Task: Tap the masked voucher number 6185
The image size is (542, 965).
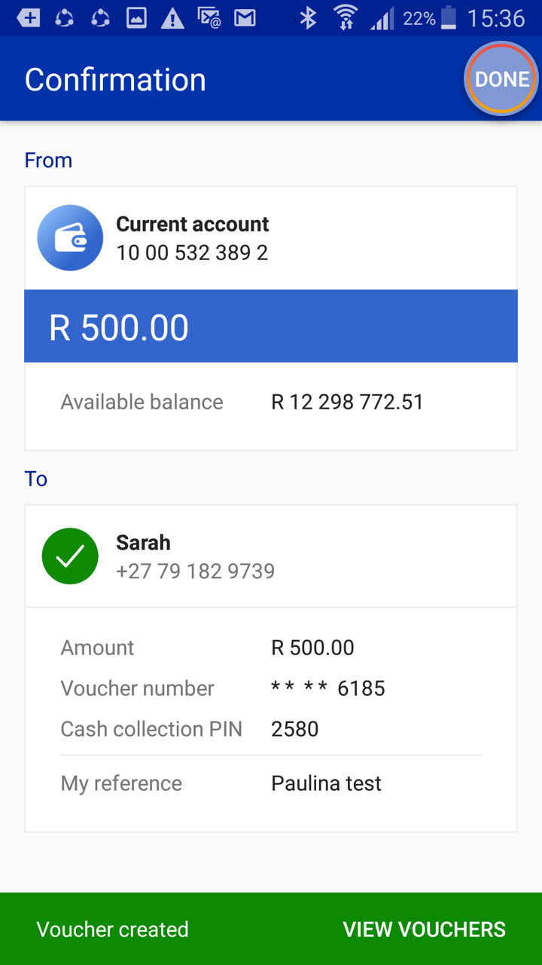Action: tap(328, 688)
